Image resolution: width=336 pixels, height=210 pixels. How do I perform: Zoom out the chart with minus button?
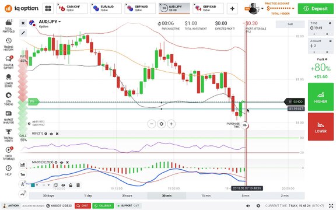[152, 124]
